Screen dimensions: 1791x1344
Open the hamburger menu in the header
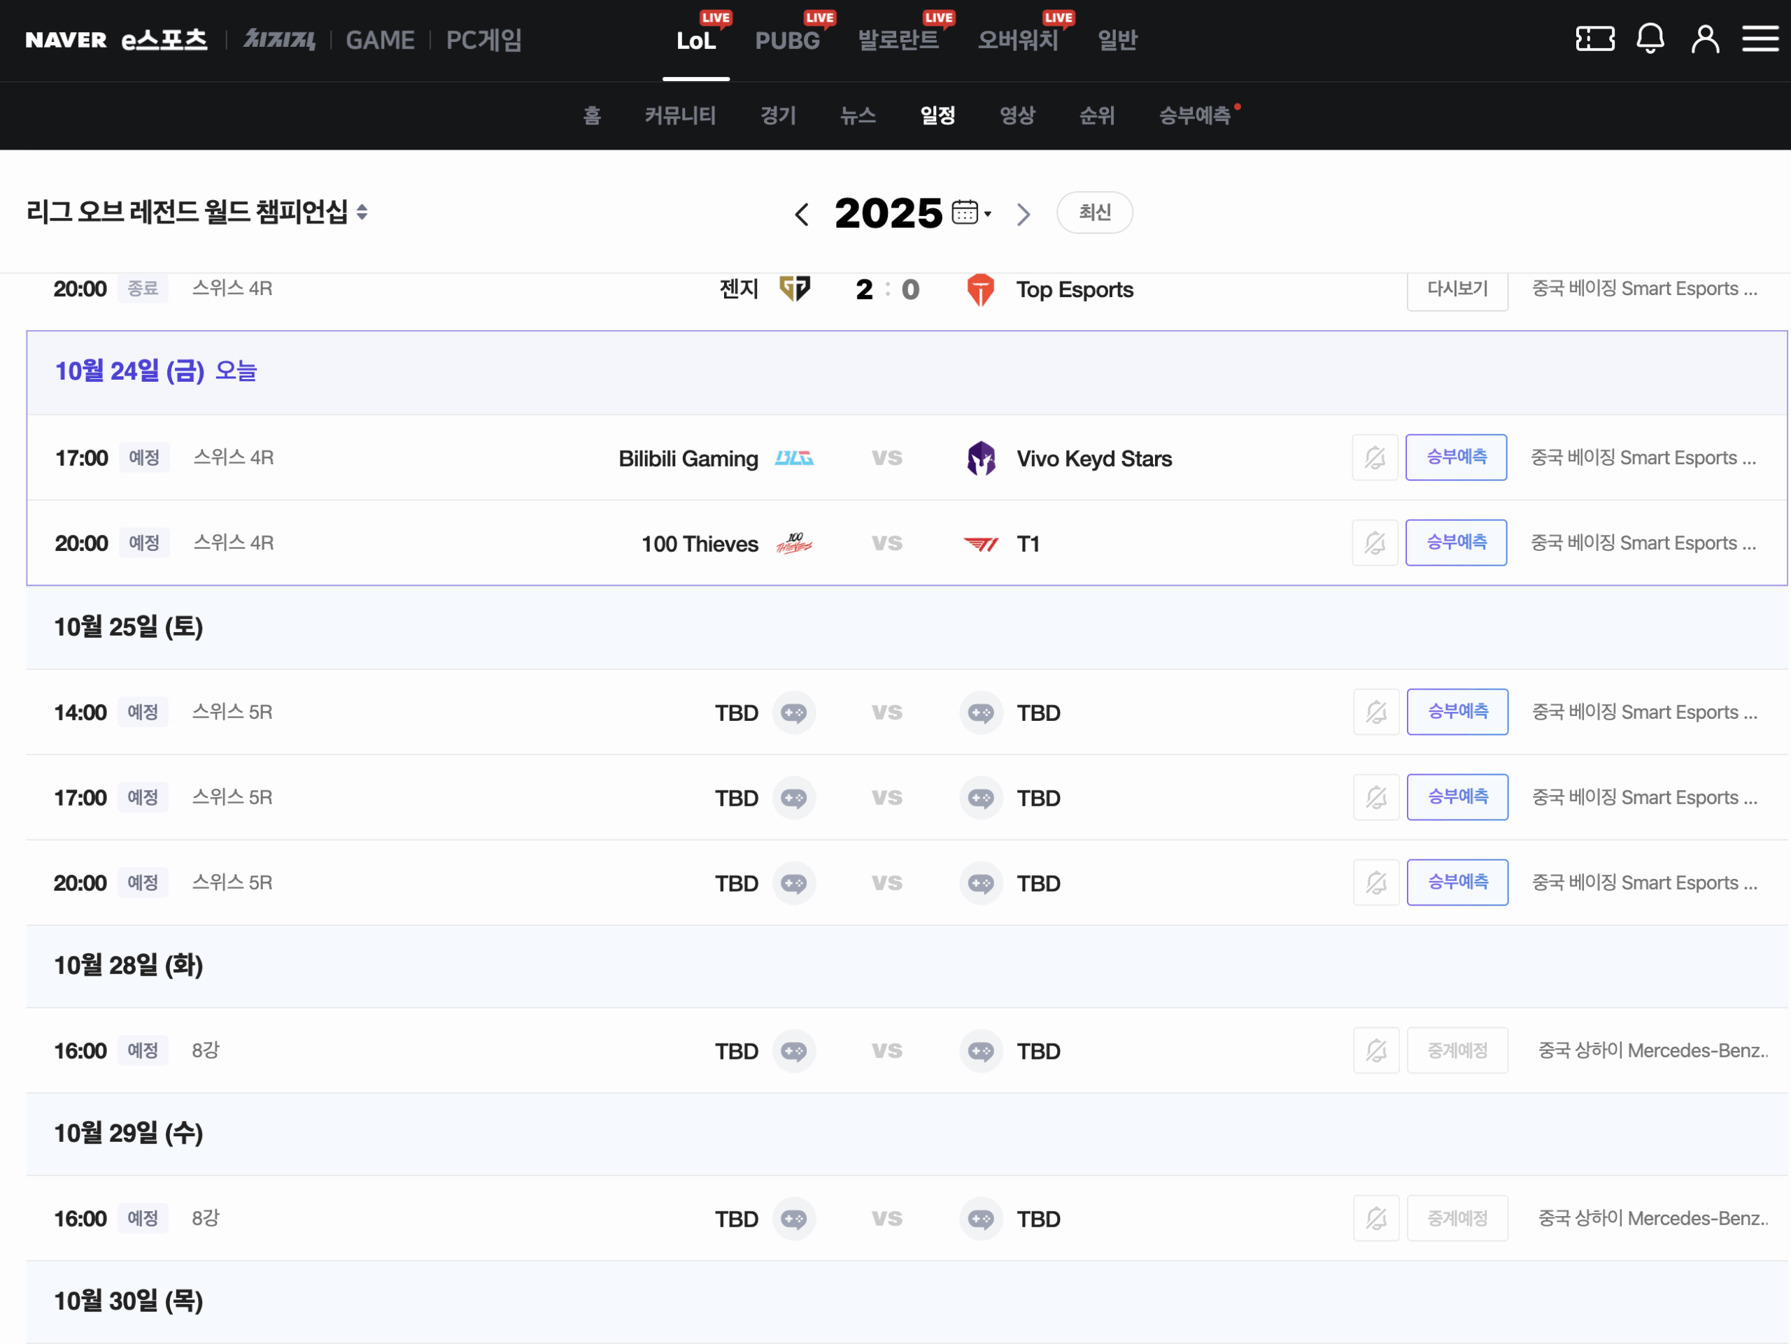(1760, 38)
